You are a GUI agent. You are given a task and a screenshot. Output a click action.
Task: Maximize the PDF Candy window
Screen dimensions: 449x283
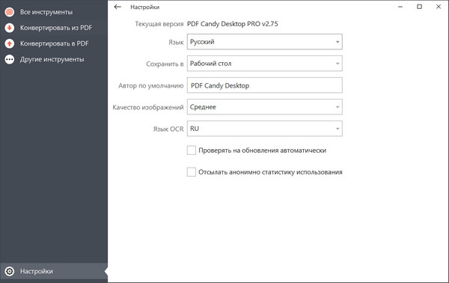419,7
